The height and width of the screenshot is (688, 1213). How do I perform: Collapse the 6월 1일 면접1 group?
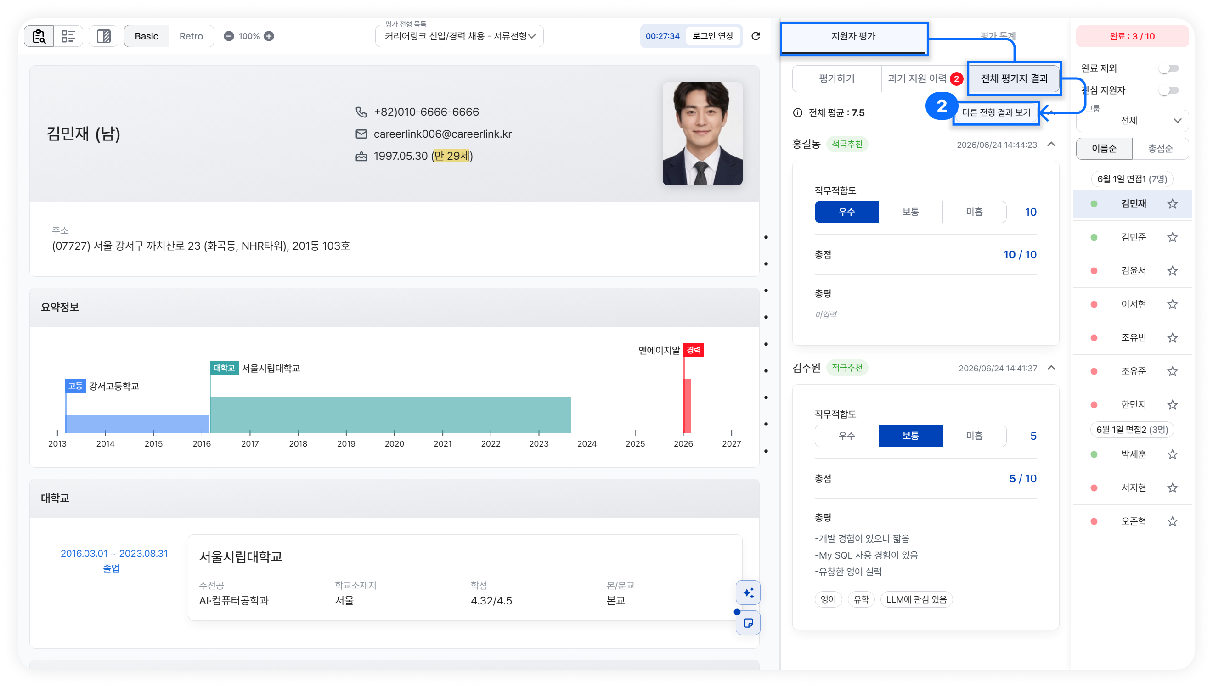coord(1132,179)
